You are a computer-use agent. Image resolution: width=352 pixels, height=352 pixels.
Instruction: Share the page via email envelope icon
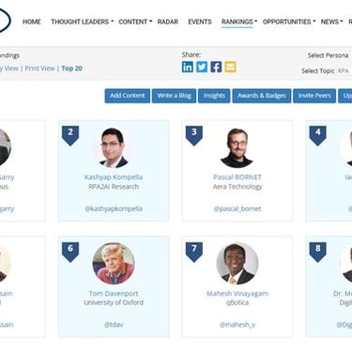coord(230,67)
